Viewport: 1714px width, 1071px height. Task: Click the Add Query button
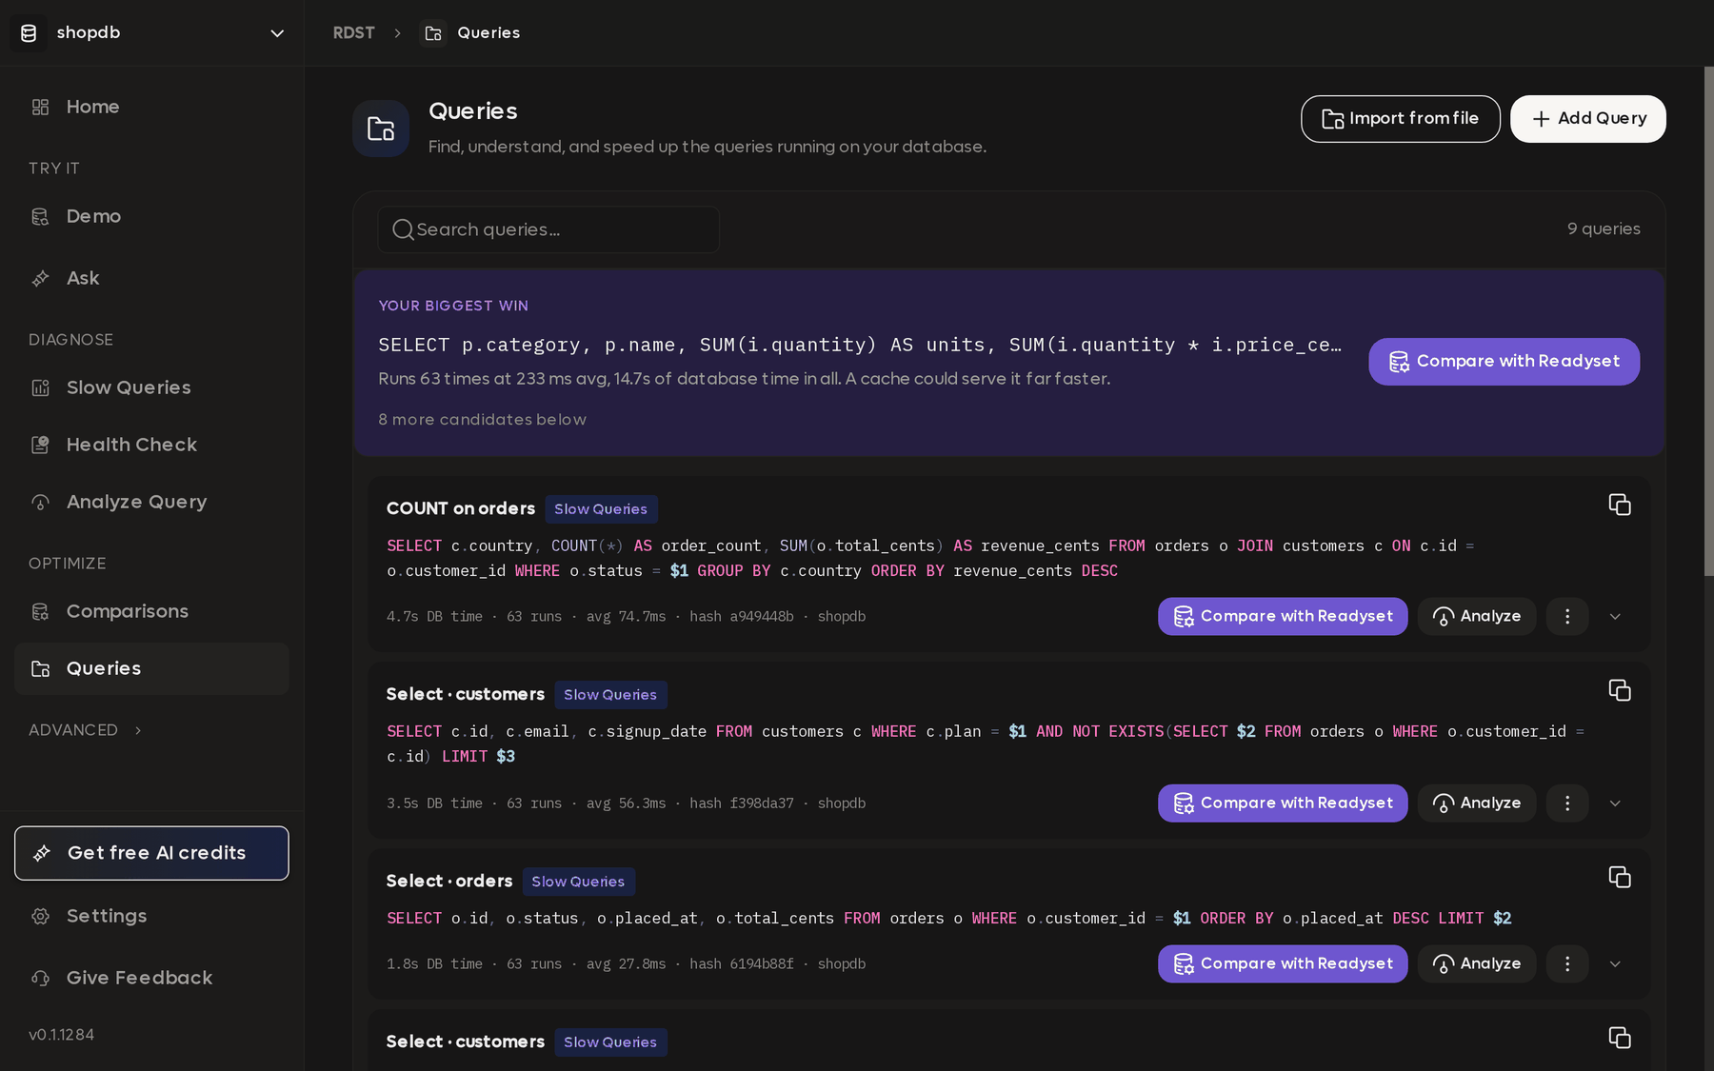click(1587, 119)
